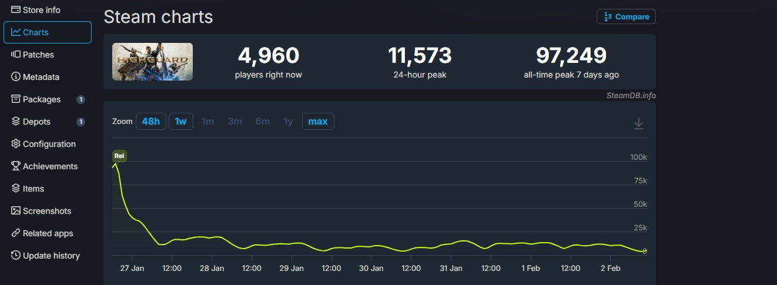Open the Items section

pos(33,189)
